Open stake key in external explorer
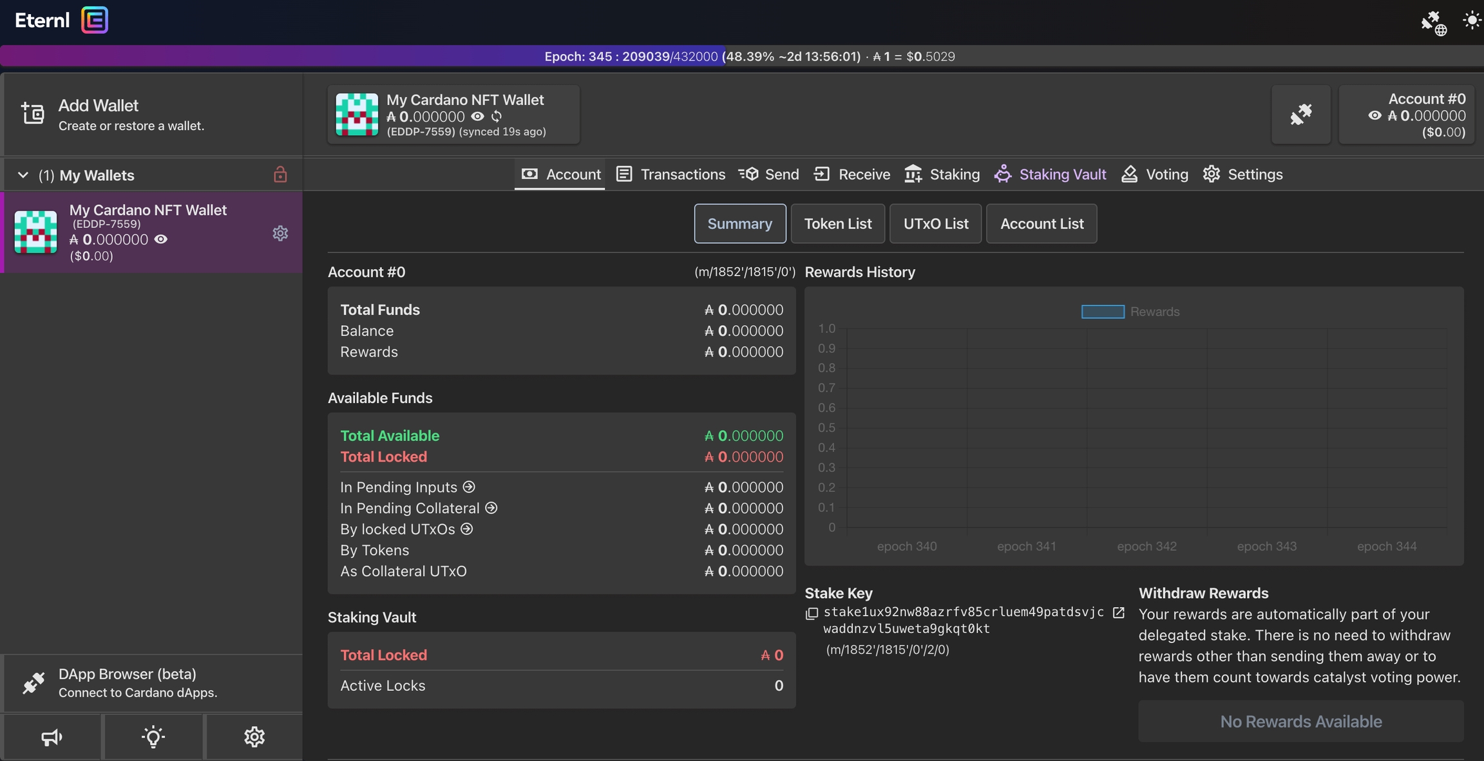Viewport: 1484px width, 761px height. [x=1119, y=613]
